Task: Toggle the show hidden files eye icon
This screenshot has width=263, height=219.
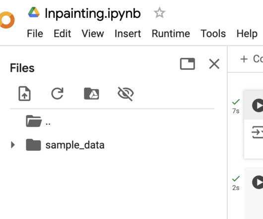Action: tap(126, 94)
